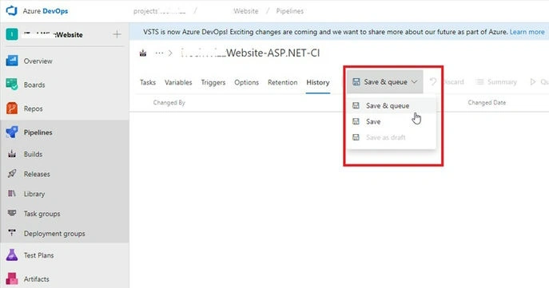Select Overview label in sidebar
The image size is (549, 288).
point(38,61)
